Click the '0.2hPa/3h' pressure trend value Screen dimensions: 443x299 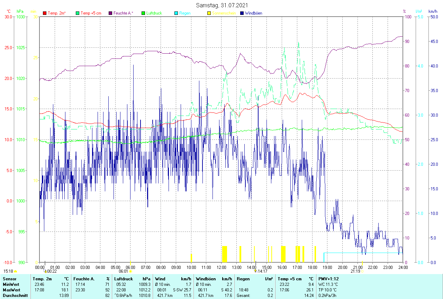[327, 296]
